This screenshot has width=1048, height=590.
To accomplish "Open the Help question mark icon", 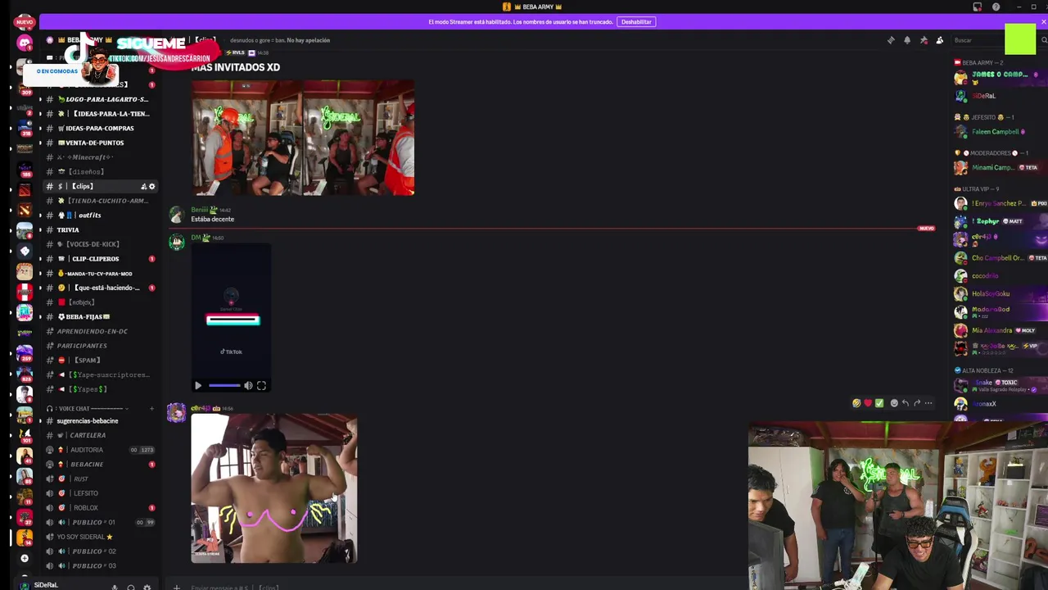I will click(996, 7).
